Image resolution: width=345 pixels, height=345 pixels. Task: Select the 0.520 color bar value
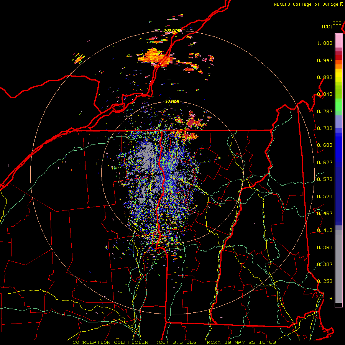tap(325, 197)
